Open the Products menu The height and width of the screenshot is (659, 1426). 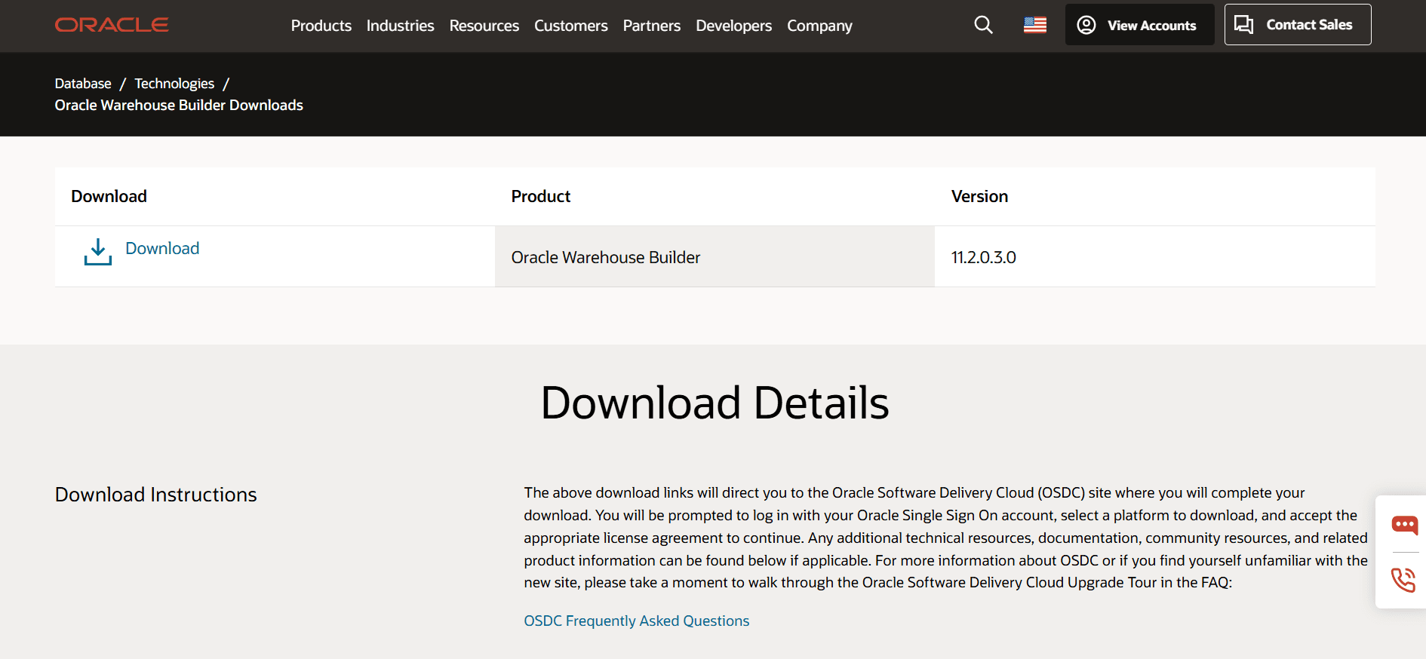[321, 26]
